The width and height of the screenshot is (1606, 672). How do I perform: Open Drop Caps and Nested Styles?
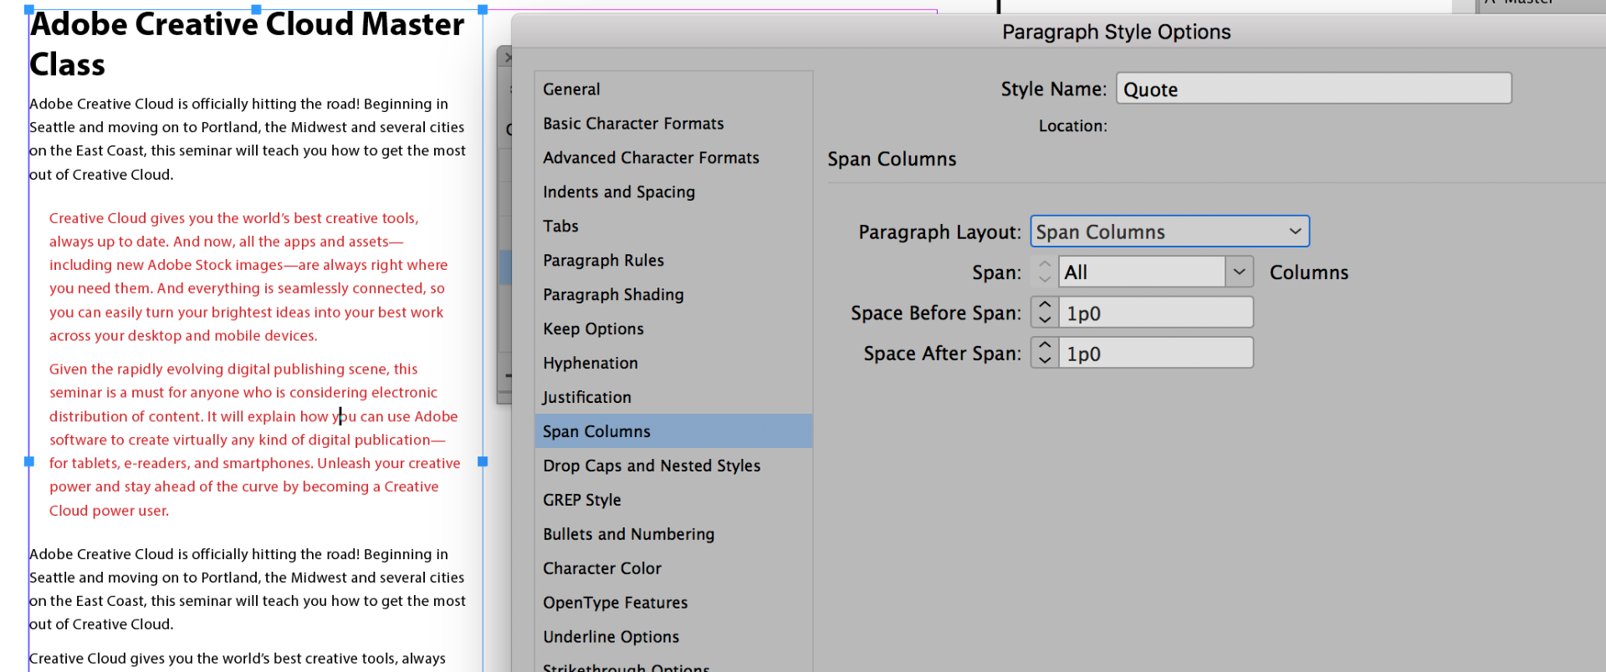point(673,466)
